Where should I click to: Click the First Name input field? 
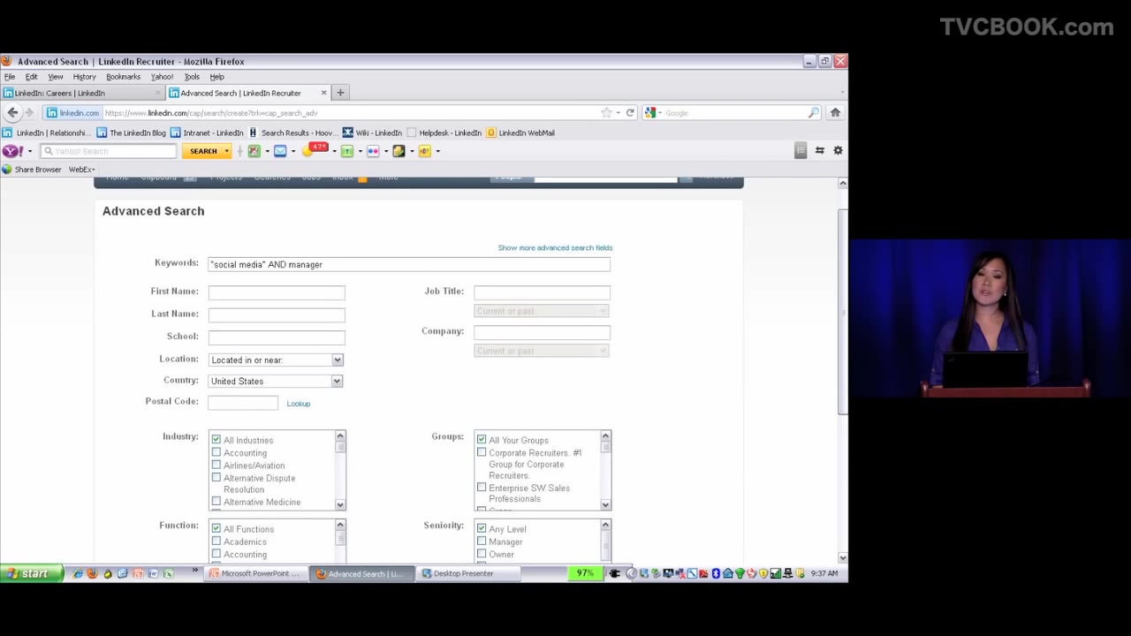click(x=277, y=291)
